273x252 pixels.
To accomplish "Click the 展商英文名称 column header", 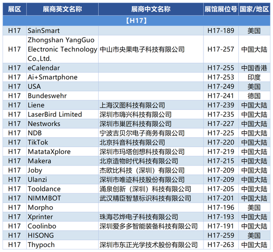I will click(63, 9).
